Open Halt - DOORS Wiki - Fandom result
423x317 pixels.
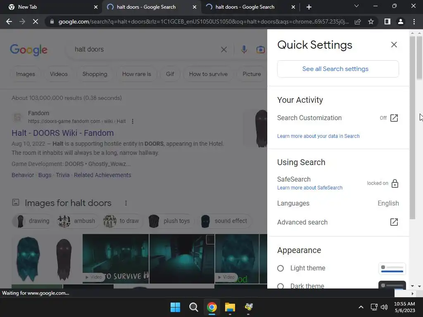(63, 133)
